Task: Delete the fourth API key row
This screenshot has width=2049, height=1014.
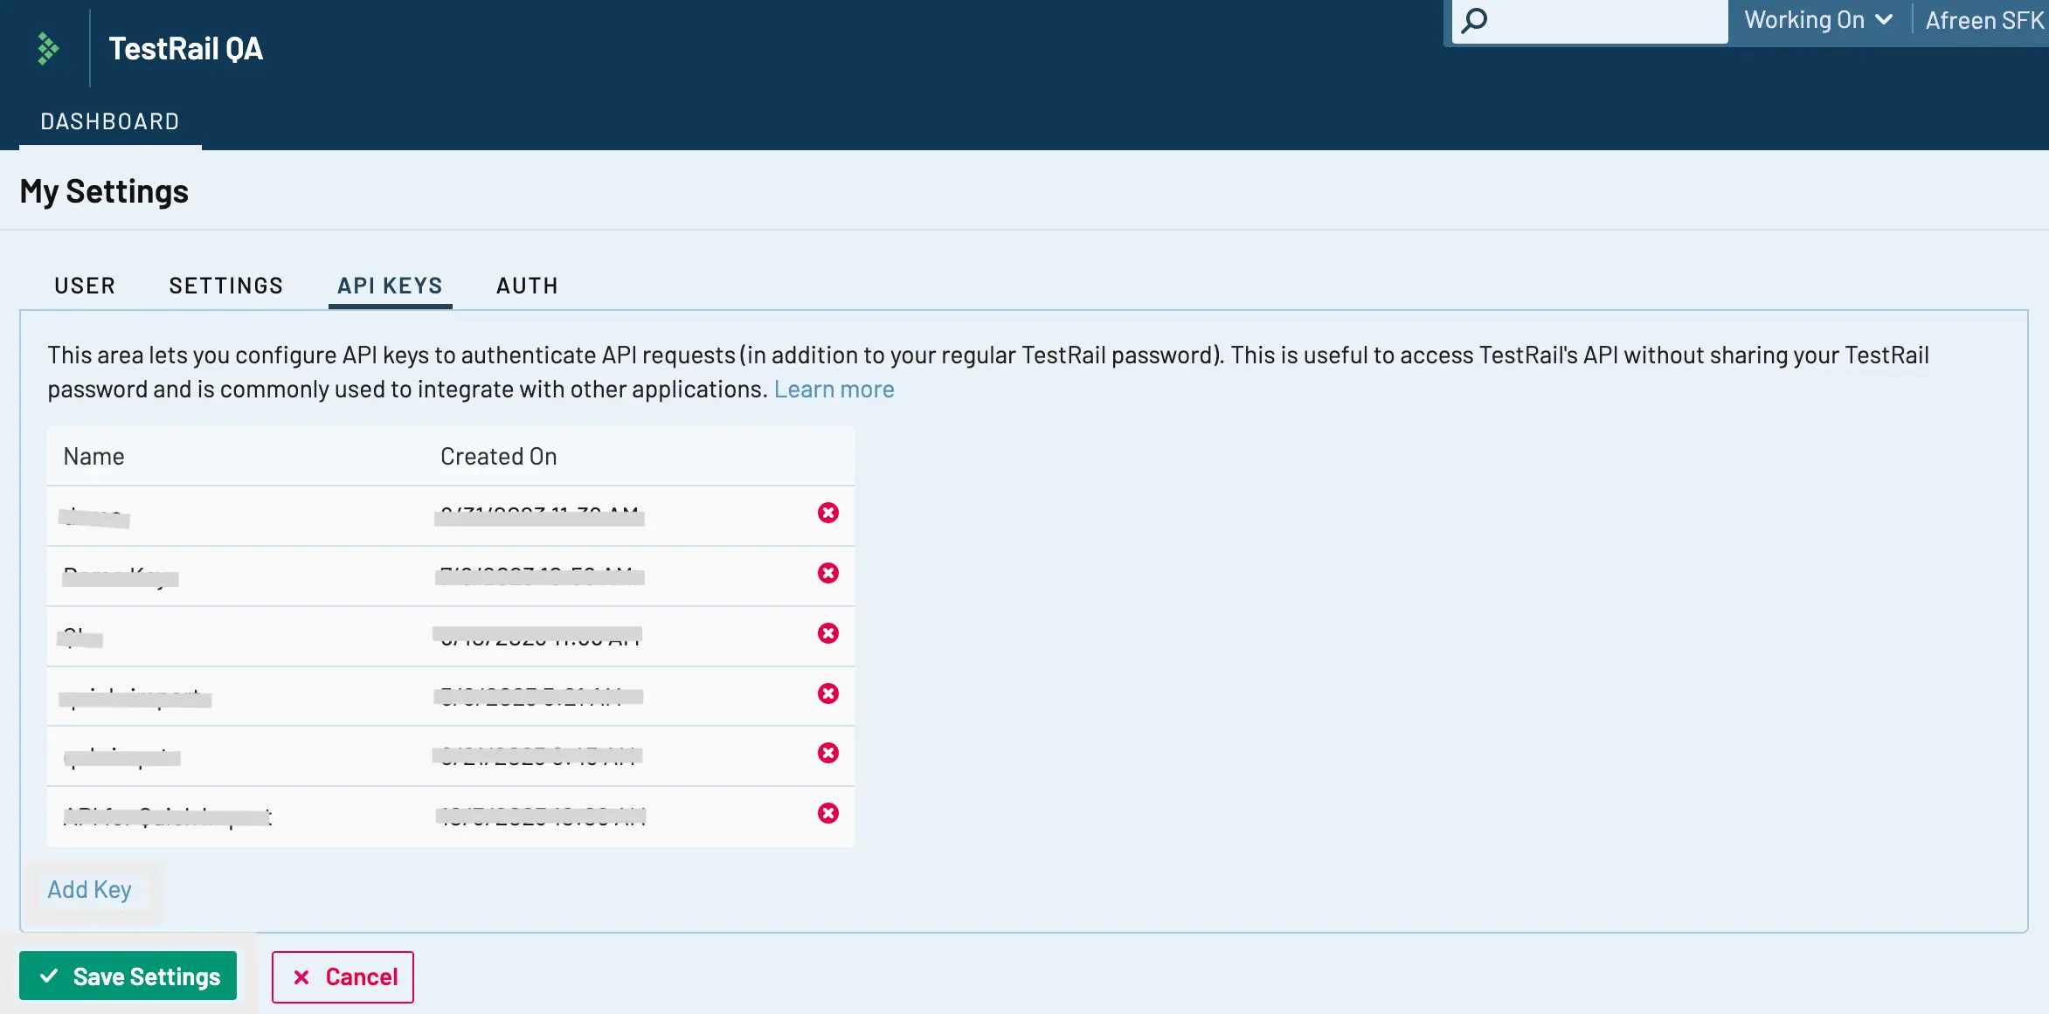Action: click(x=827, y=693)
